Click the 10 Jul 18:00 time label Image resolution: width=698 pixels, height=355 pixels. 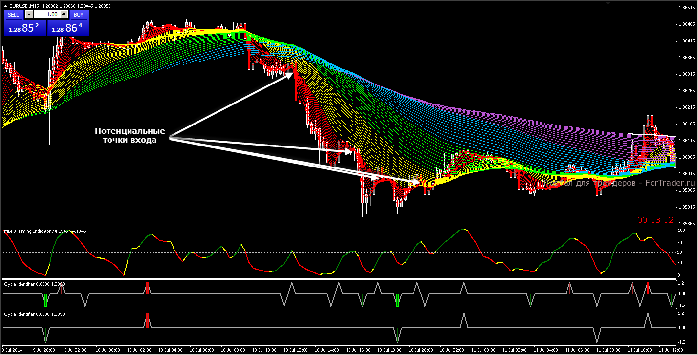point(389,350)
